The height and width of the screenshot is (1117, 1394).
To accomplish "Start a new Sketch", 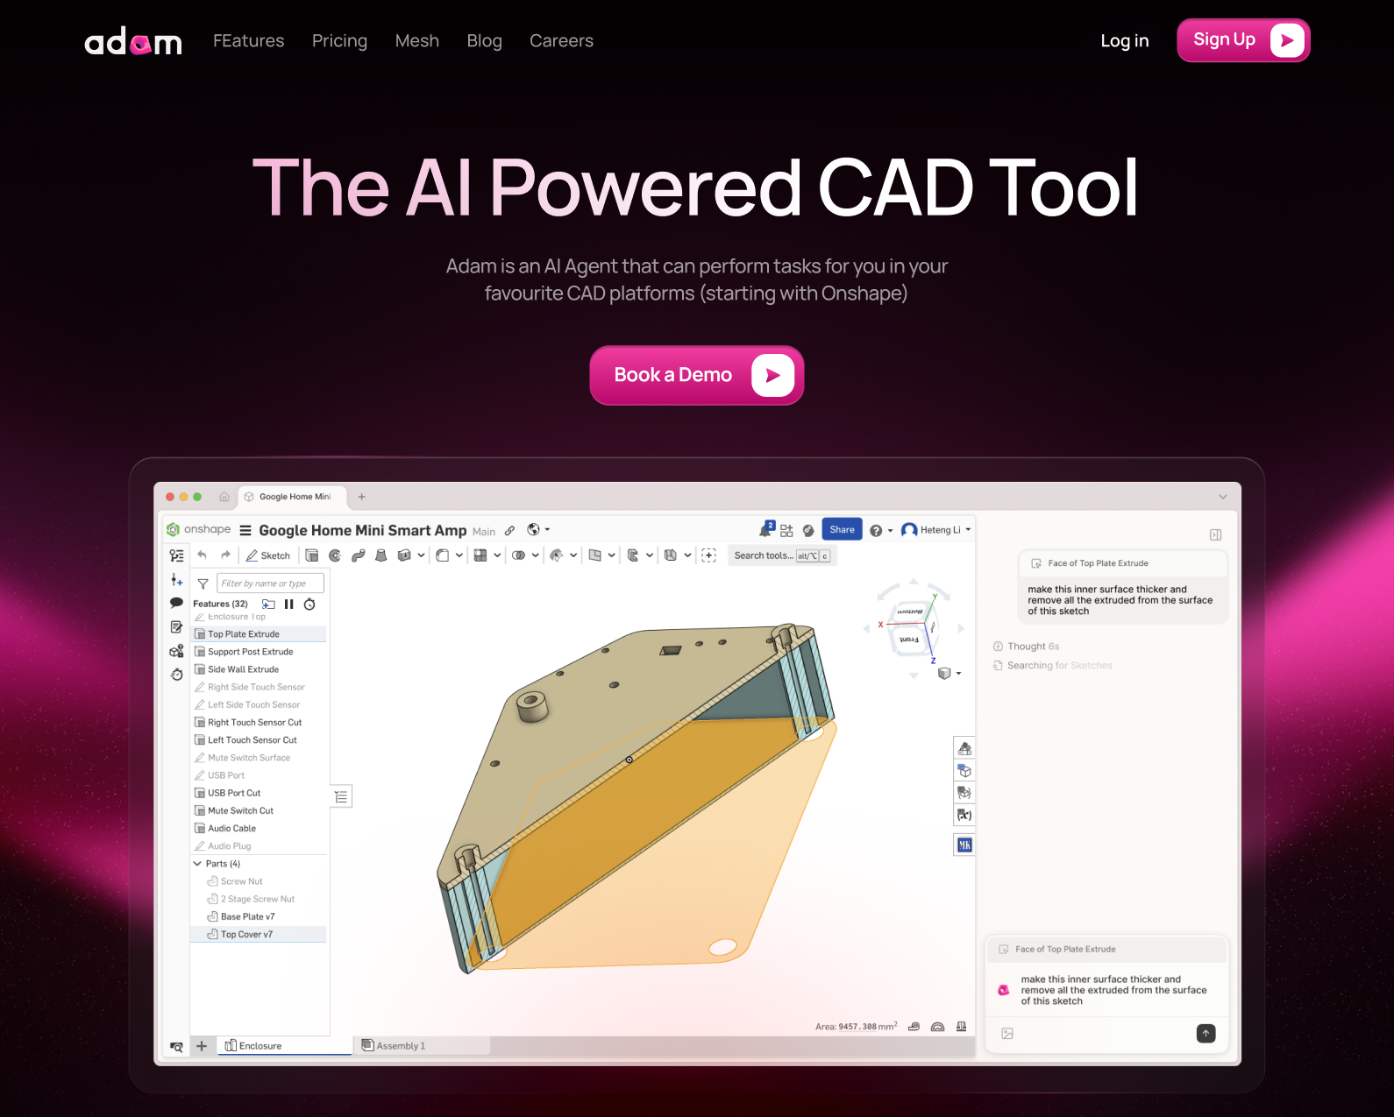I will (268, 555).
